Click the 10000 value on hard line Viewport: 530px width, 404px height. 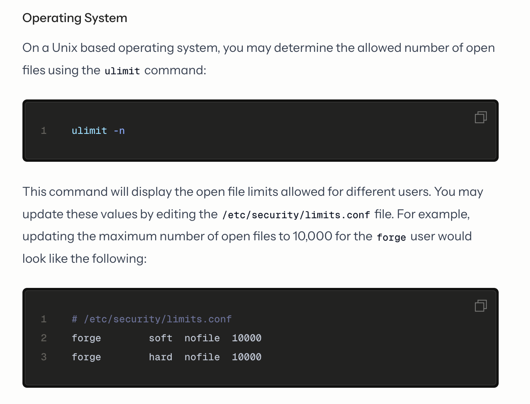coord(246,357)
